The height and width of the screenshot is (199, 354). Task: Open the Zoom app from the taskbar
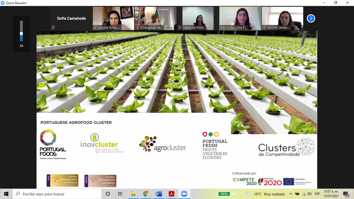click(x=184, y=194)
